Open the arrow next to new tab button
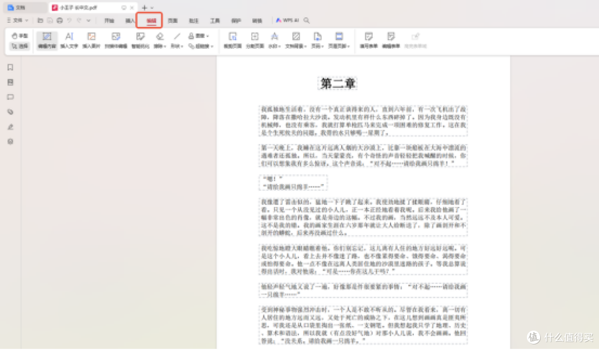Screen dimensions: 599x350 152,8
